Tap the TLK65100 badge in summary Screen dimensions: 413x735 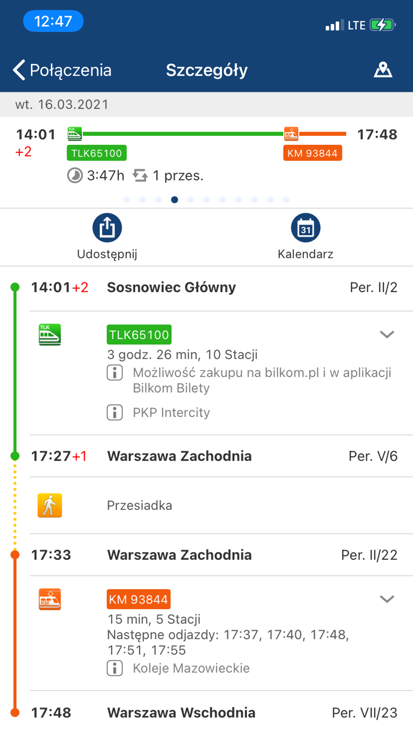tap(96, 153)
